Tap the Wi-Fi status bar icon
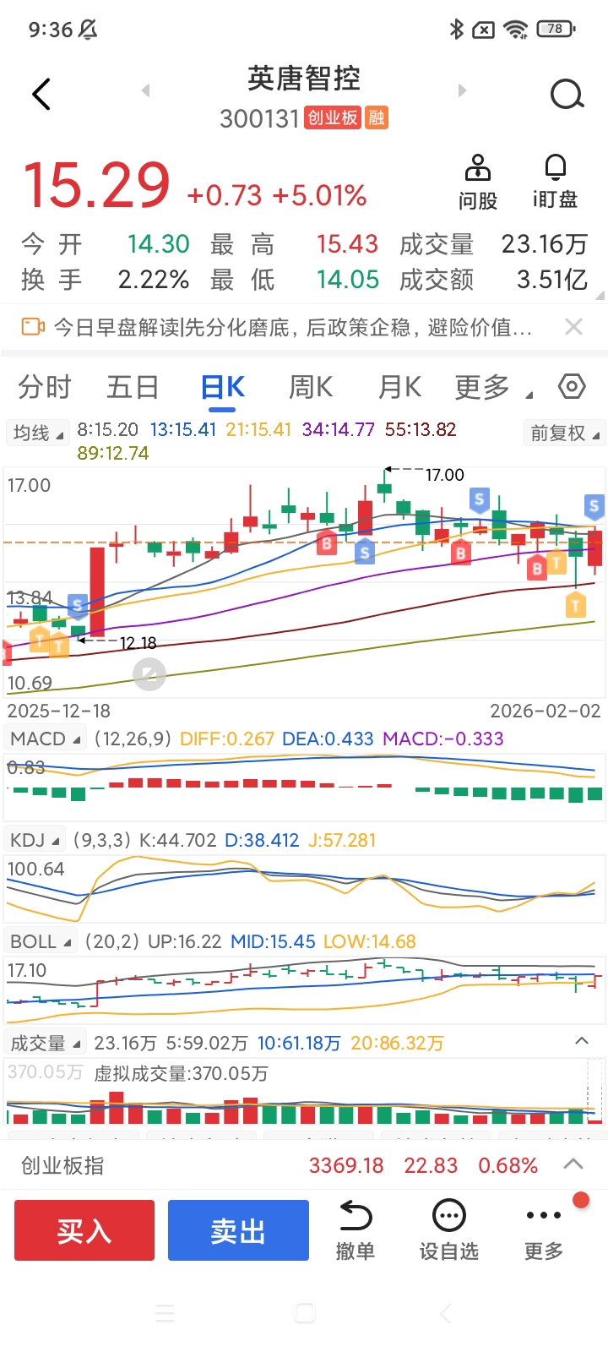 515,30
